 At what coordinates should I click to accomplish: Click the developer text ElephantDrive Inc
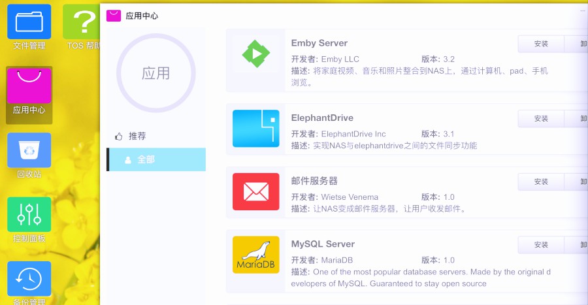(353, 134)
